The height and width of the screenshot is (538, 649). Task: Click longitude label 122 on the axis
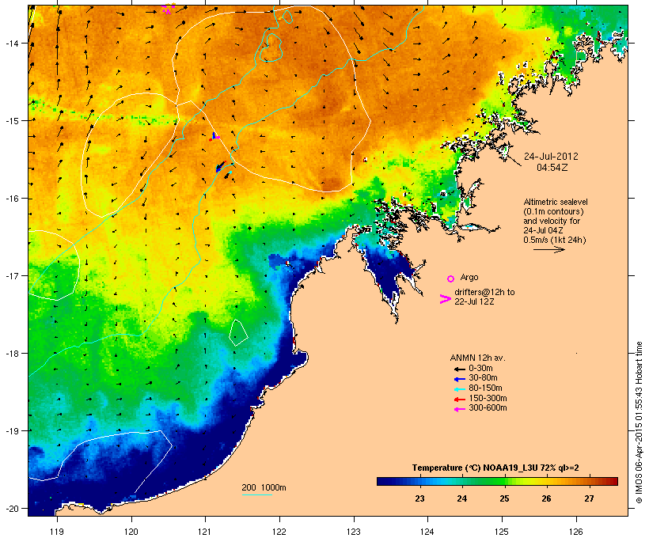(x=279, y=532)
